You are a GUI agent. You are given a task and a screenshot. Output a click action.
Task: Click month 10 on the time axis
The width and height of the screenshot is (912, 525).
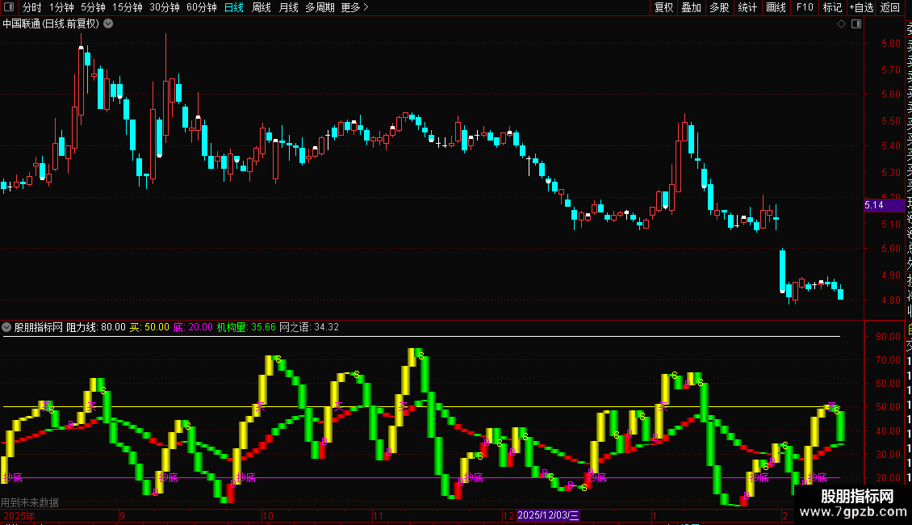point(268,515)
